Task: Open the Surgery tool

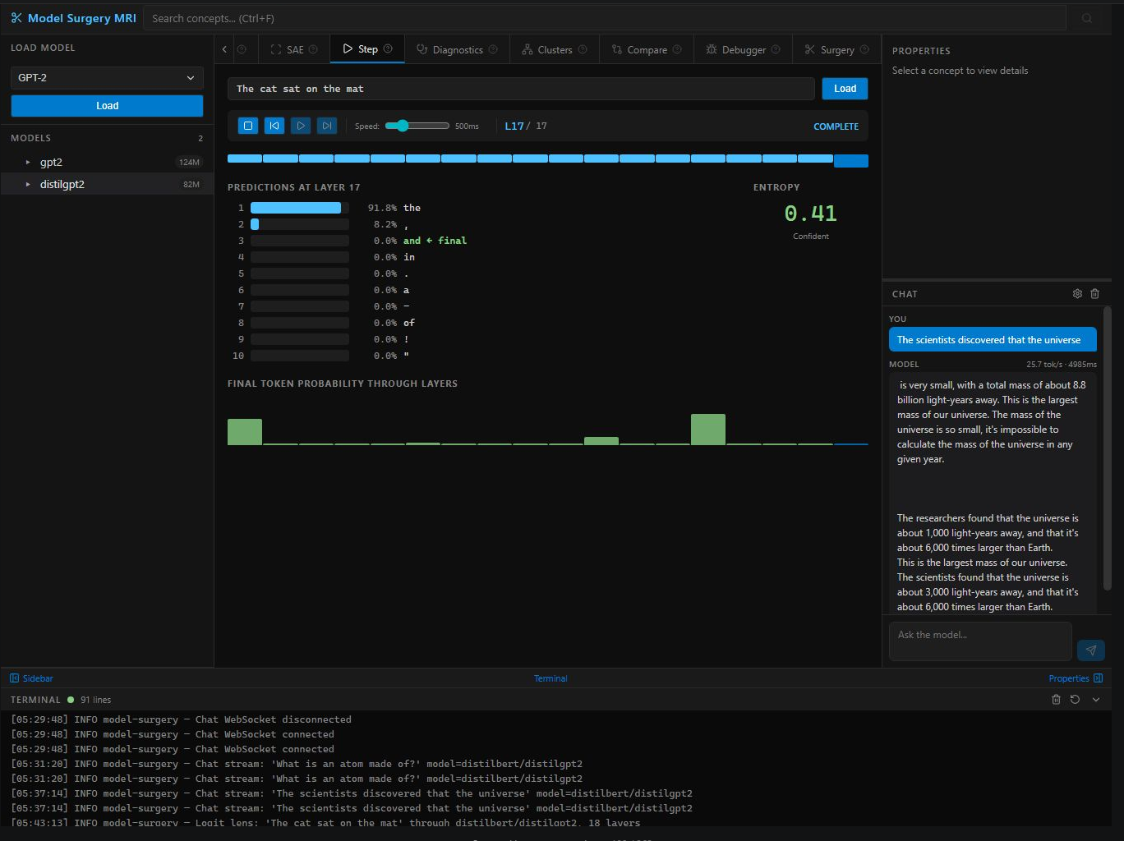Action: point(835,49)
